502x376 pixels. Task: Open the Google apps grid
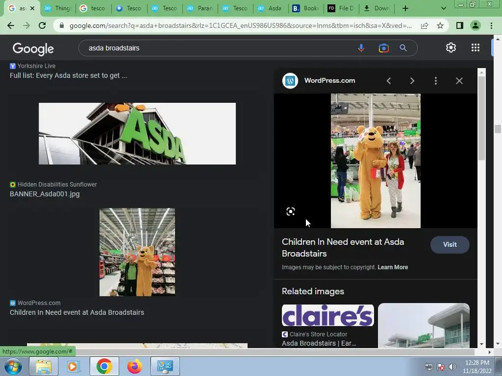click(x=476, y=47)
